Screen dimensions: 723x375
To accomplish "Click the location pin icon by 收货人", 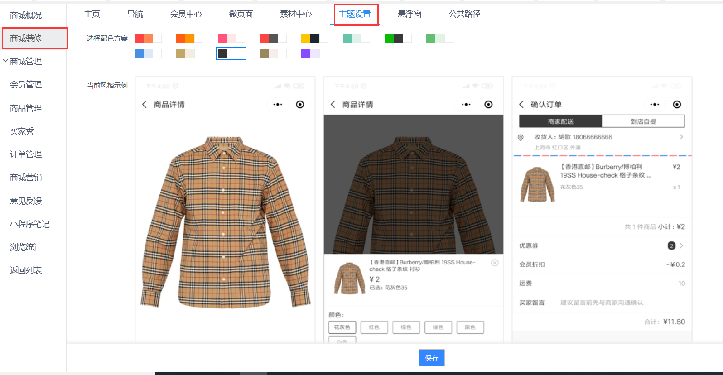I will pyautogui.click(x=521, y=137).
